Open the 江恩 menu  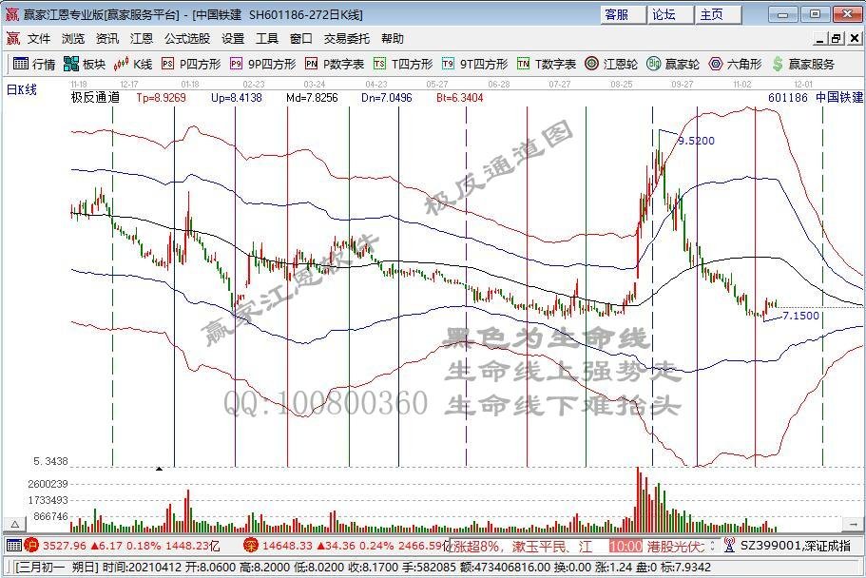click(x=142, y=39)
